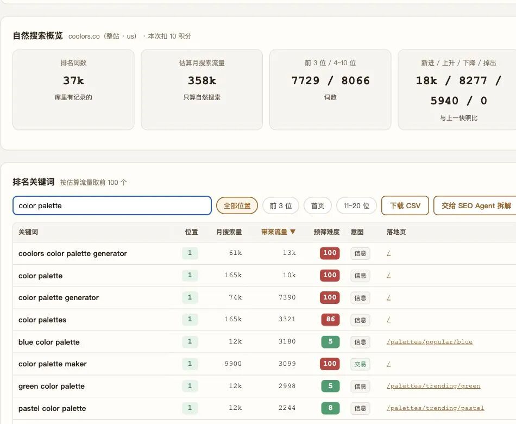Viewport: 516px width, 424px height.
Task: Click the 估算月搜索流量 card showing 358k
Action: (x=202, y=90)
